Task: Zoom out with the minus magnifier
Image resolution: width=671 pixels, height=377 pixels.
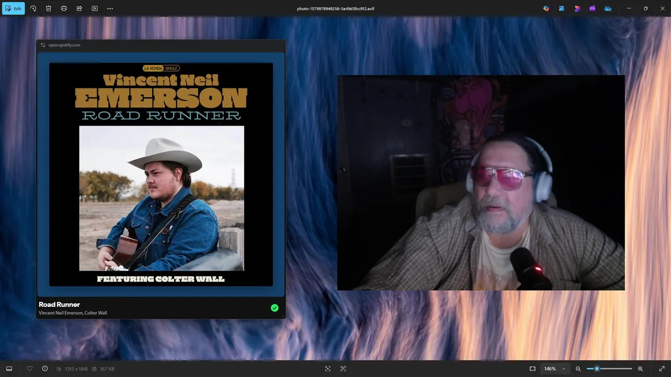Action: tap(578, 369)
